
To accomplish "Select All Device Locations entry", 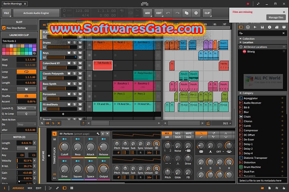I will [x=262, y=47].
